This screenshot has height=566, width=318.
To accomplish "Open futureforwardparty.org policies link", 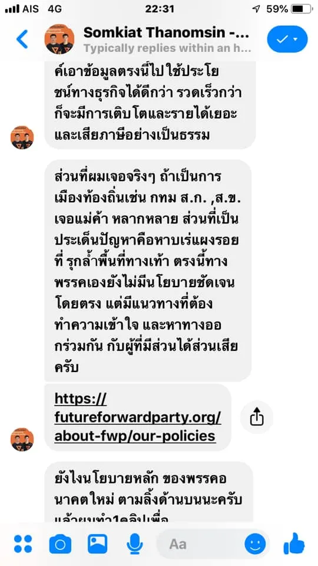I will coord(138,417).
